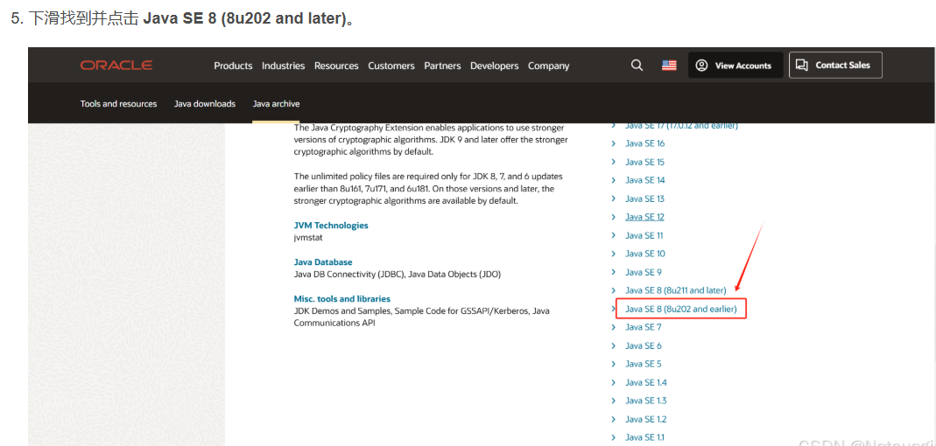This screenshot has width=936, height=446.
Task: Click chevron beside Java SE 13
Action: [613, 199]
